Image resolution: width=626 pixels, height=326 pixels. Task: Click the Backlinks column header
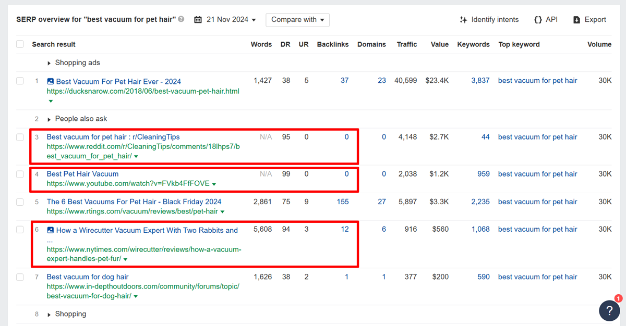tap(333, 44)
